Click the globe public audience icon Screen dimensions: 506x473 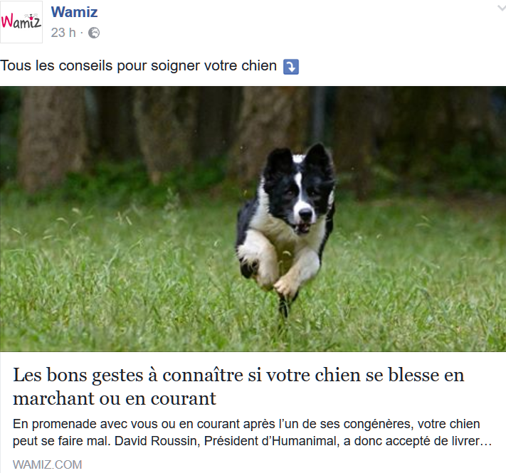click(x=94, y=33)
